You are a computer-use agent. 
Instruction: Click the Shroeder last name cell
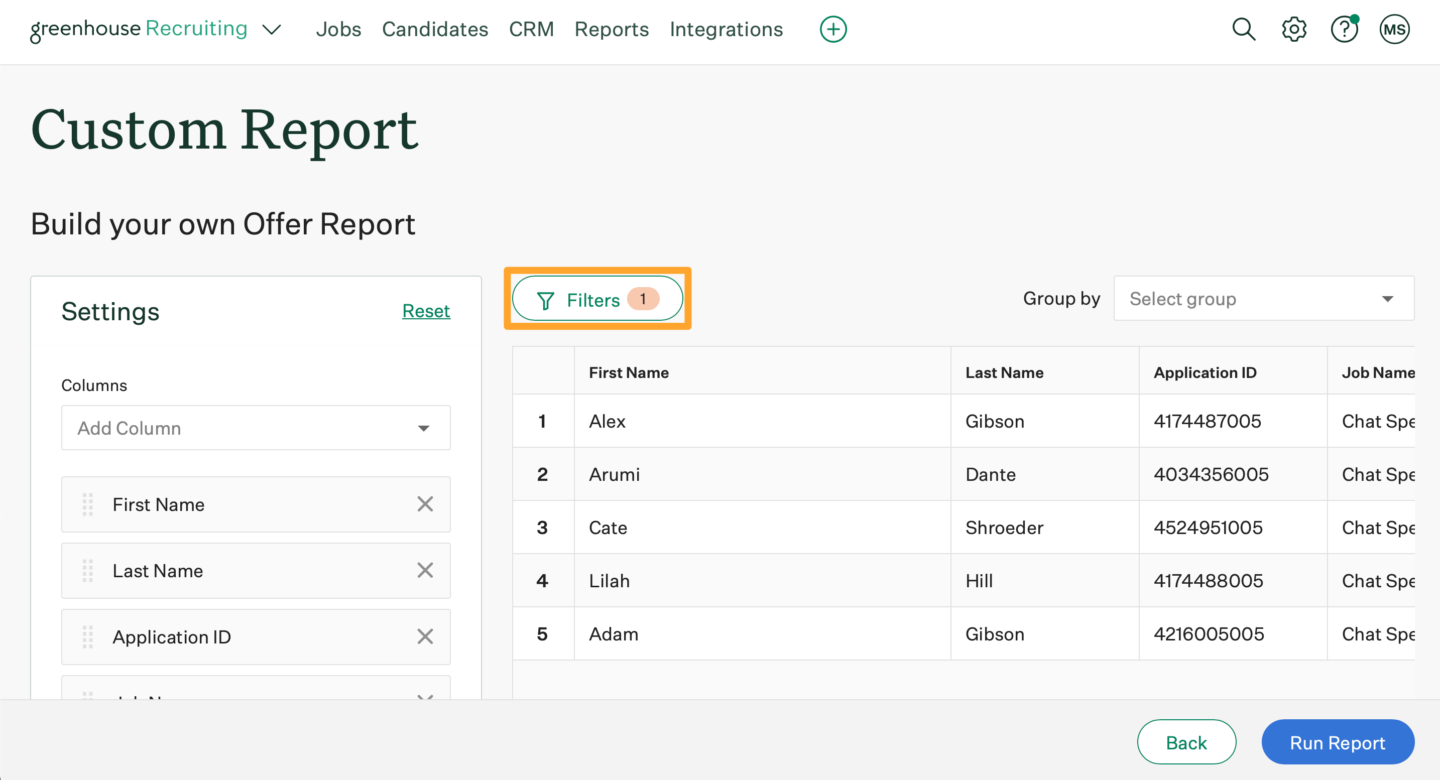pyautogui.click(x=1045, y=527)
